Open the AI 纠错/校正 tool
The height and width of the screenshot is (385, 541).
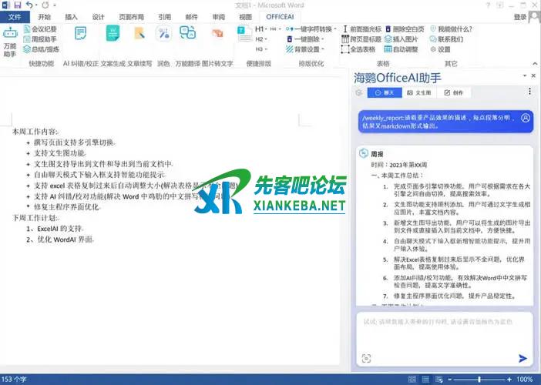click(x=81, y=35)
